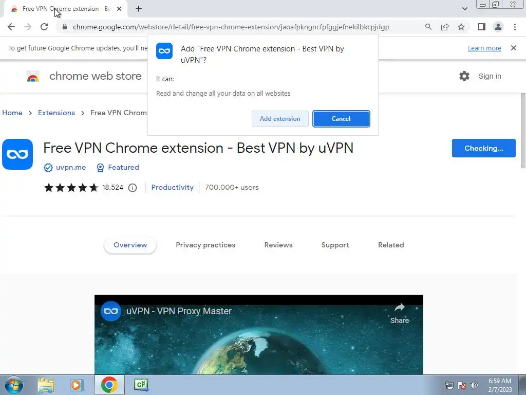View site security padlock info

(x=65, y=27)
